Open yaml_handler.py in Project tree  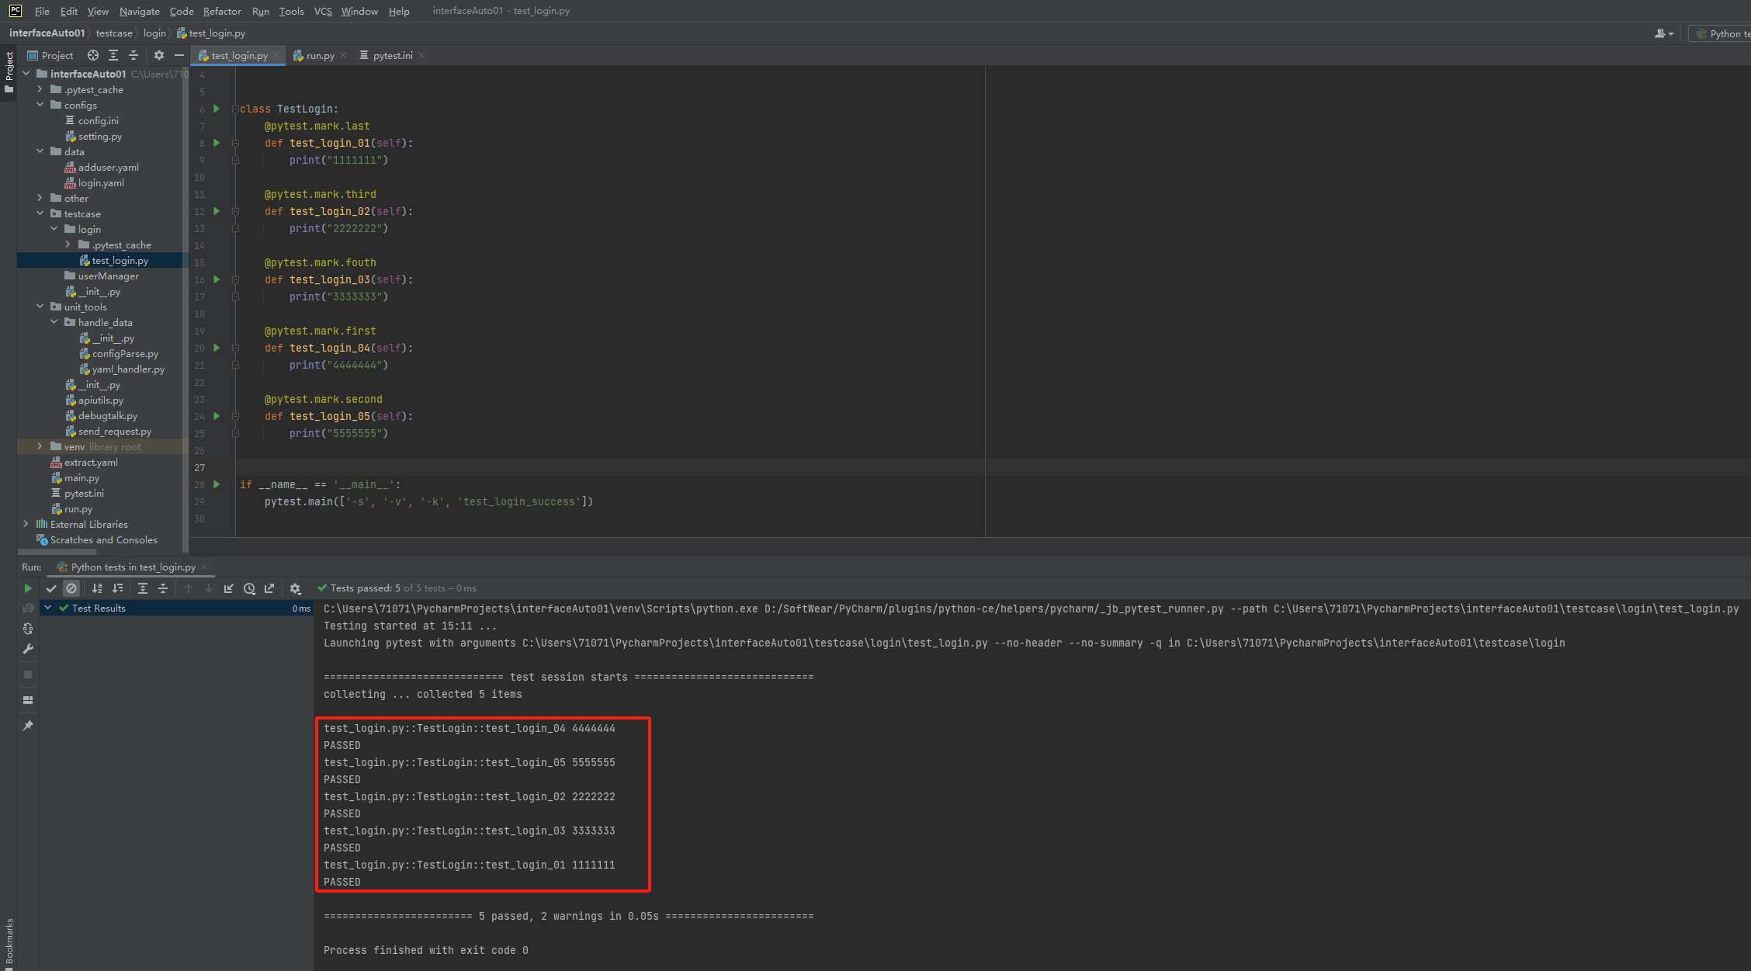[x=128, y=369]
